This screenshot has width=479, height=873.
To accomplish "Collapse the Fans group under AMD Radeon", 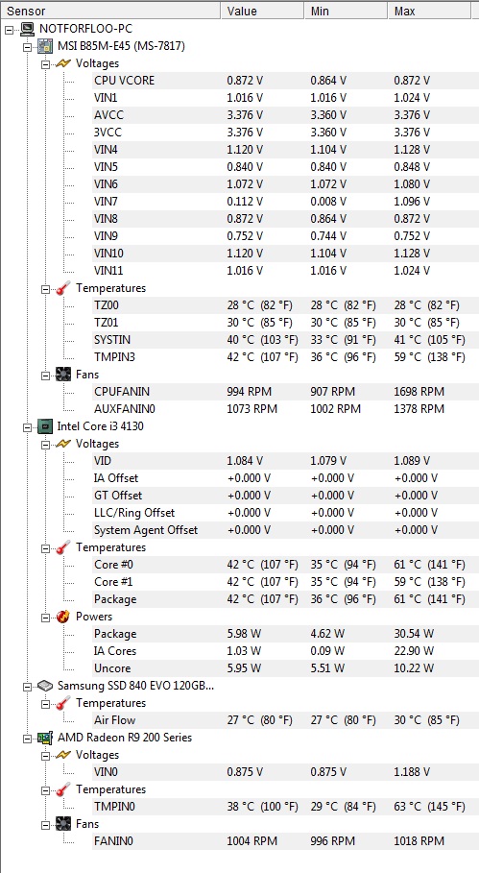I will (44, 824).
